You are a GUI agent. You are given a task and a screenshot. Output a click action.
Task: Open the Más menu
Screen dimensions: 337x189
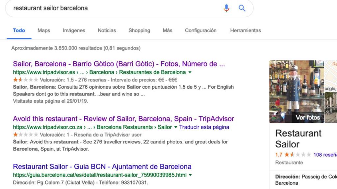(x=167, y=31)
